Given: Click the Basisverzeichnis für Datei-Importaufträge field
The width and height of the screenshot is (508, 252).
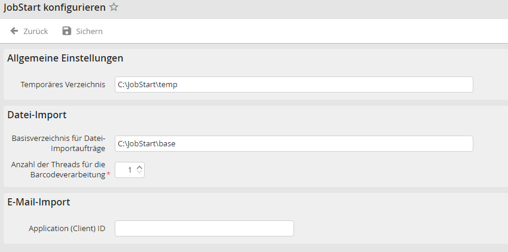Looking at the screenshot, I should [x=293, y=144].
